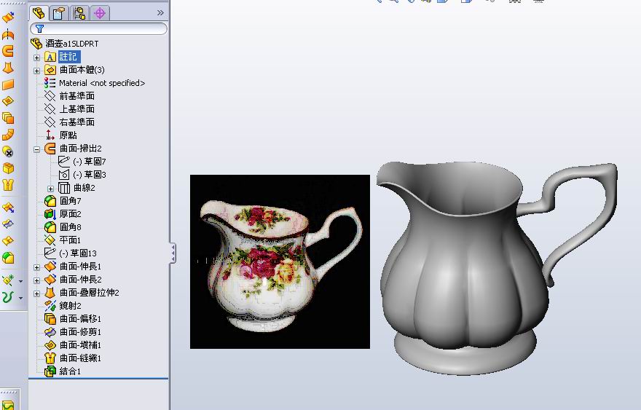The height and width of the screenshot is (410, 641).
Task: Select the 曲面-偏移1 feature
Action: click(80, 319)
